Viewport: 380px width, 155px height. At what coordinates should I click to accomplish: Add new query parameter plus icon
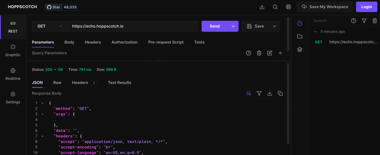click(280, 53)
